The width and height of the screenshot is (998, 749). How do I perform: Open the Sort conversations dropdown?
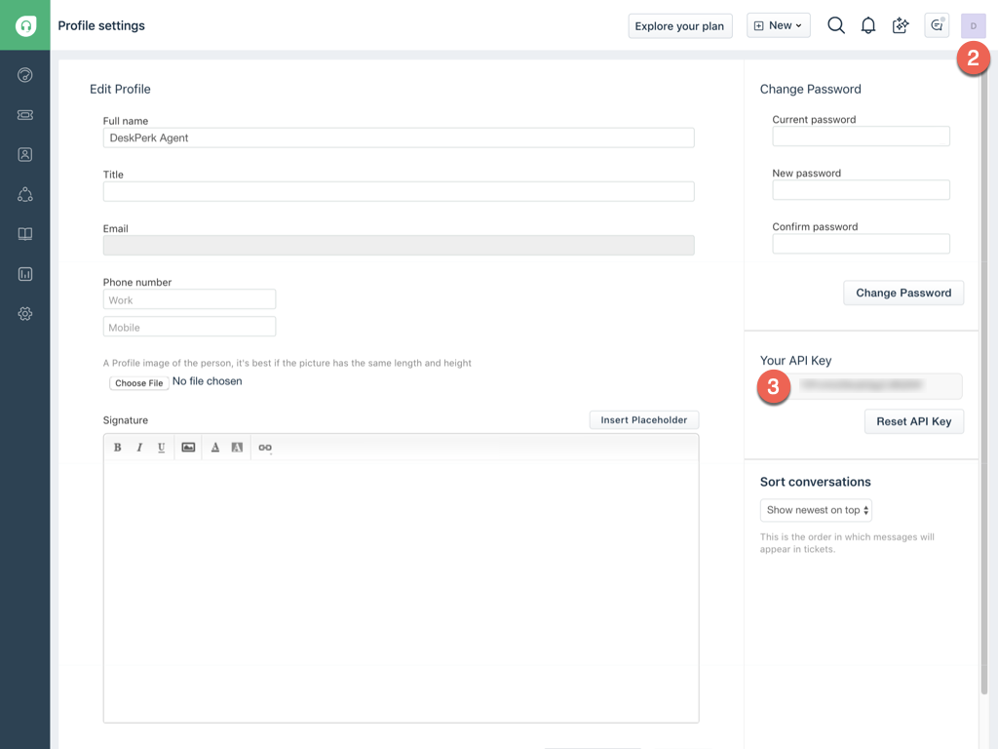click(x=816, y=510)
